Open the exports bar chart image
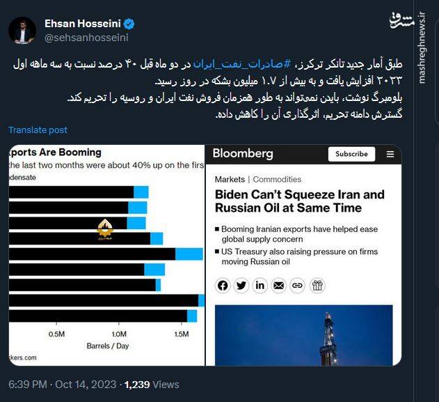The width and height of the screenshot is (439, 402). (106, 254)
